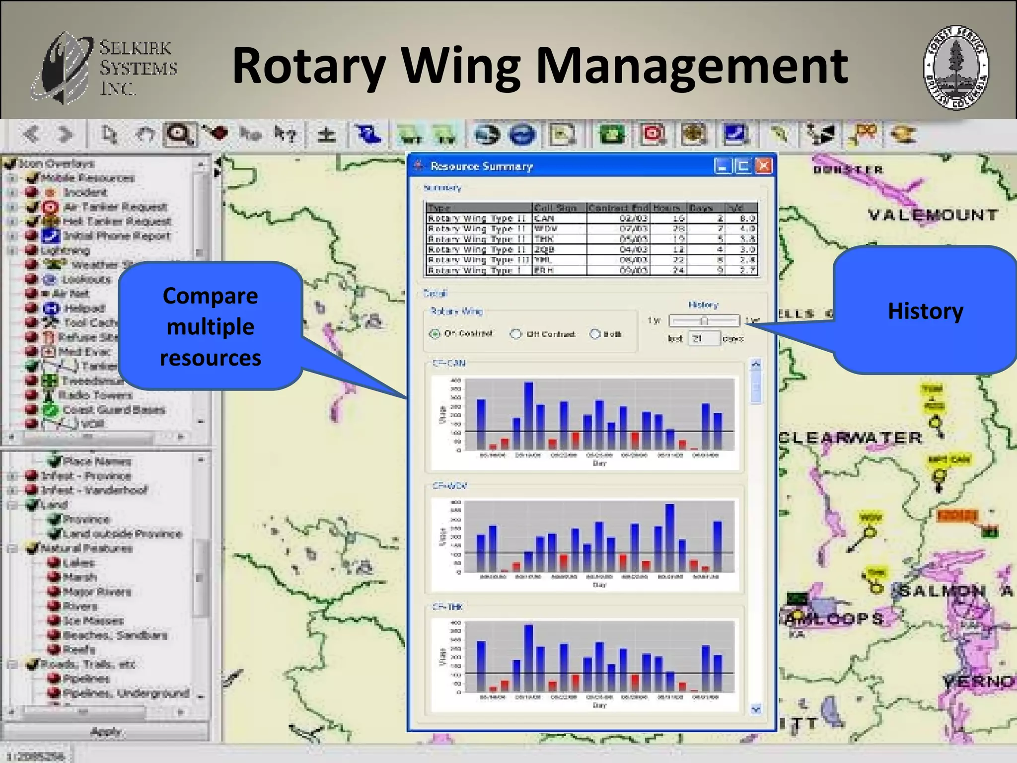
Task: Maximize the Resource Summary window
Action: point(743,166)
